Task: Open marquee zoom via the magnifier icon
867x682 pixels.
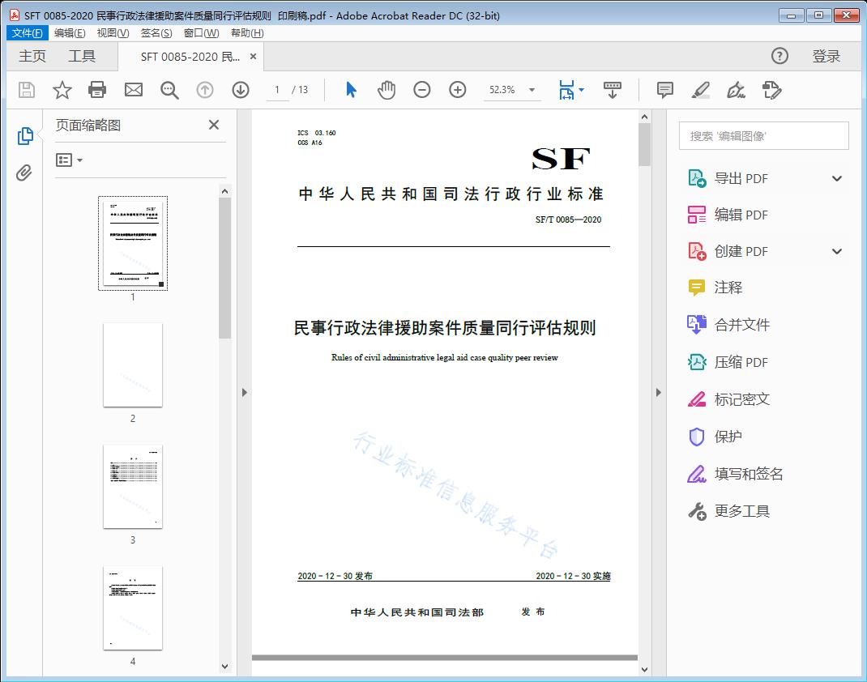Action: 169,90
